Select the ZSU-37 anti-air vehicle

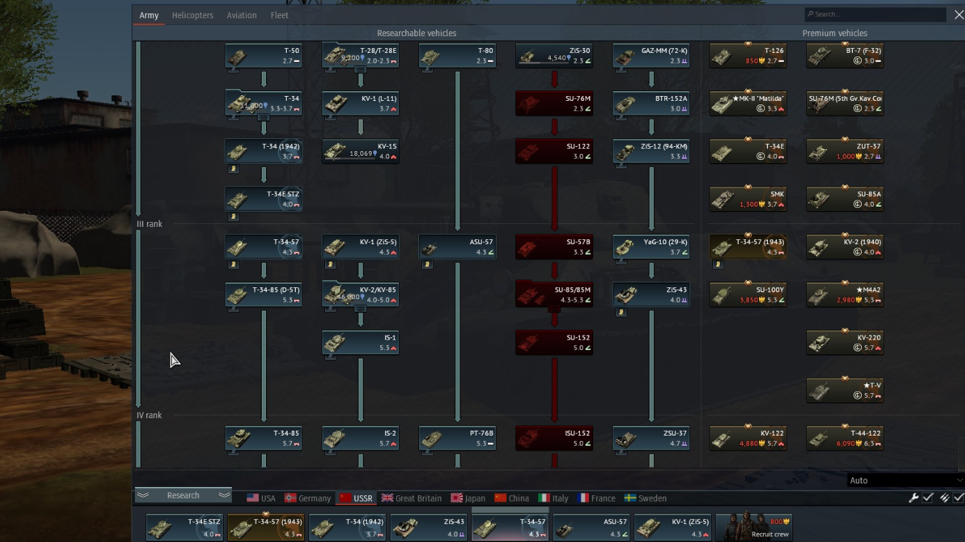tap(651, 438)
